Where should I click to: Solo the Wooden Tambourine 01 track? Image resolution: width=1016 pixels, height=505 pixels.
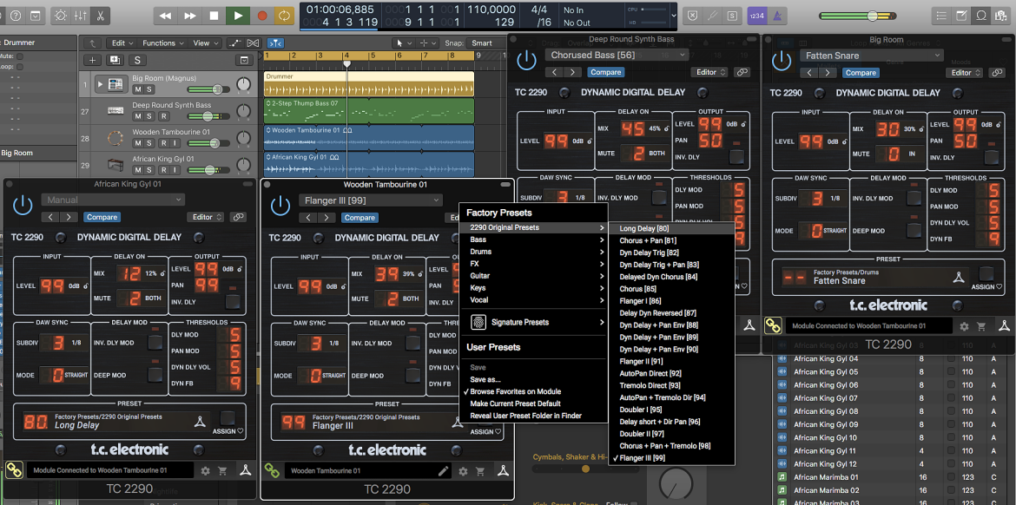[148, 143]
